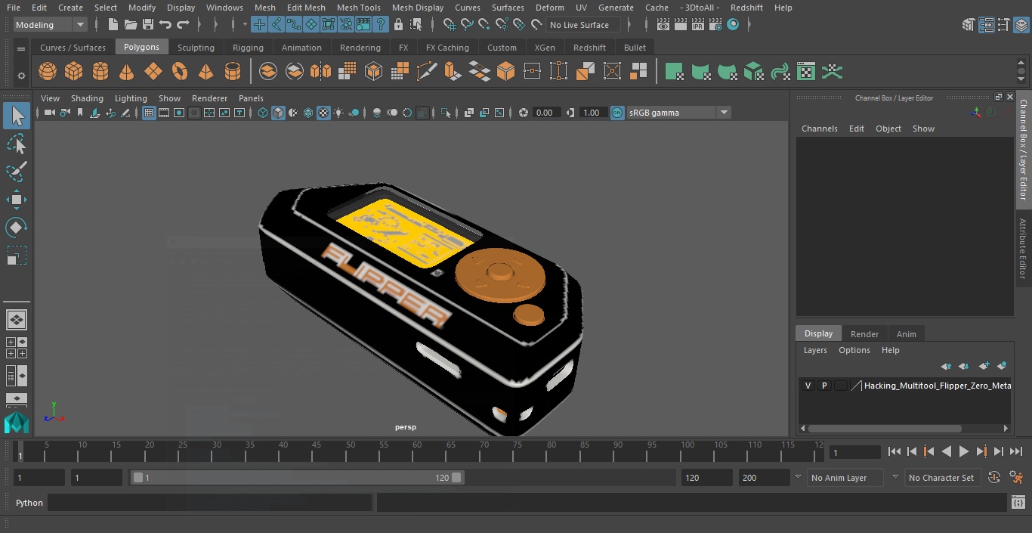Open the Redshift menu in menu bar
The height and width of the screenshot is (533, 1032).
[746, 8]
